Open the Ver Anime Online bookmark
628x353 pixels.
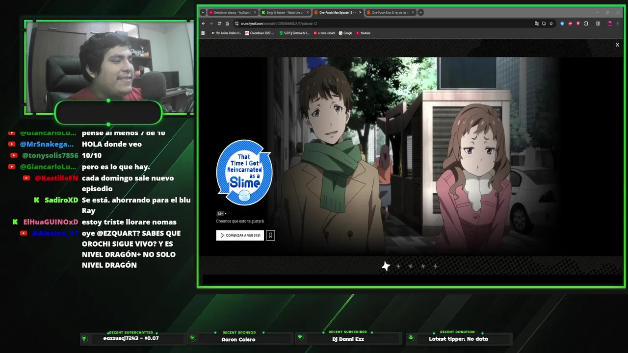click(x=226, y=33)
